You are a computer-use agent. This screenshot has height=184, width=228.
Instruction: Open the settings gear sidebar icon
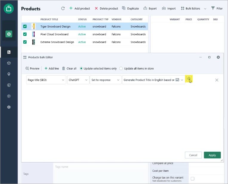pos(9,107)
